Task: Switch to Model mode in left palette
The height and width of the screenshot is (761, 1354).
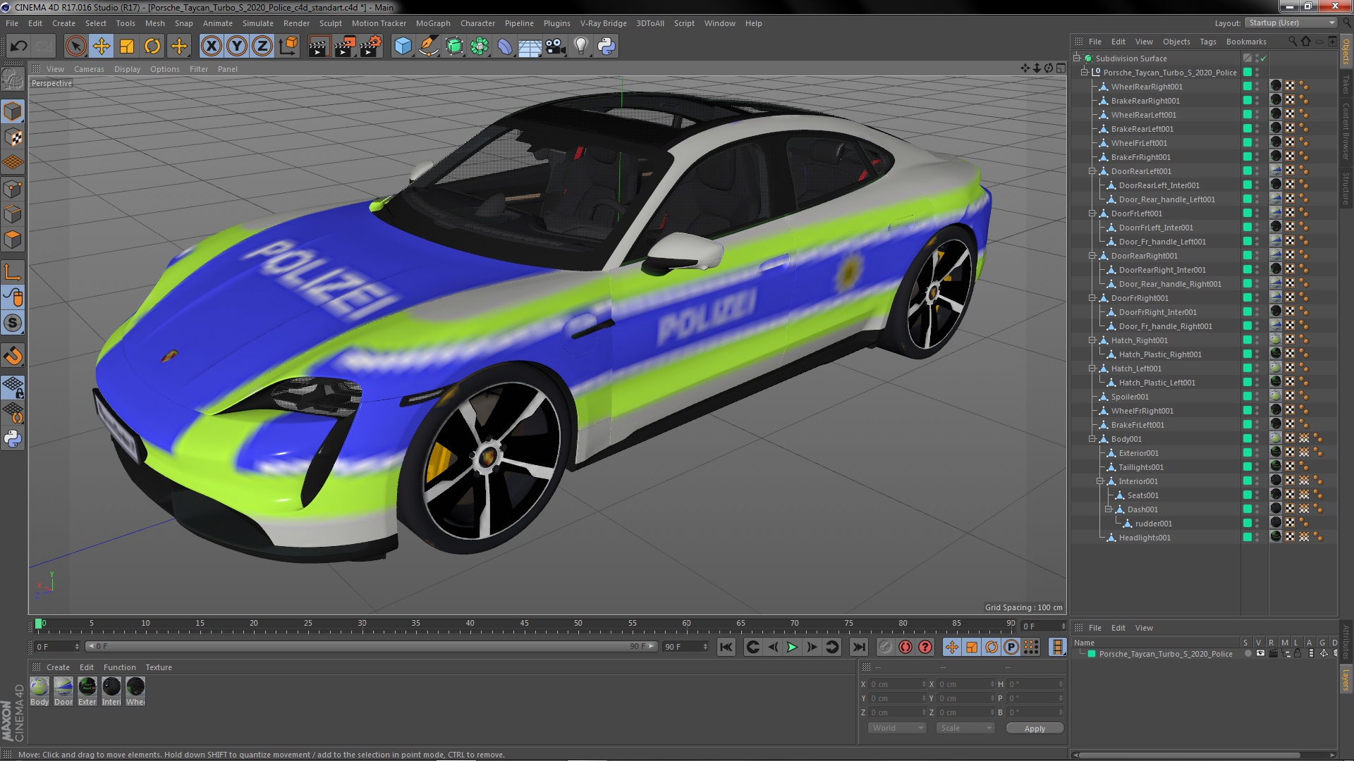Action: pos(13,111)
